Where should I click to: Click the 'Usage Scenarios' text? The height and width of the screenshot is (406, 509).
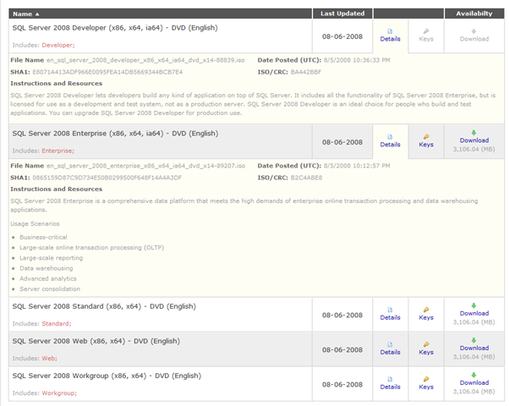[35, 224]
